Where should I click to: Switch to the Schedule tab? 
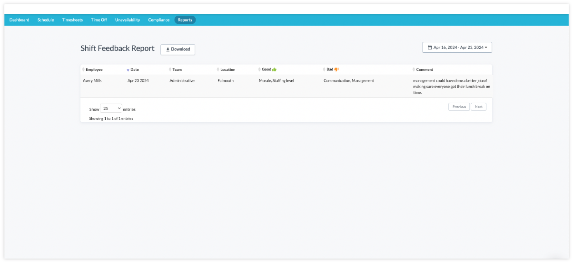coord(46,20)
